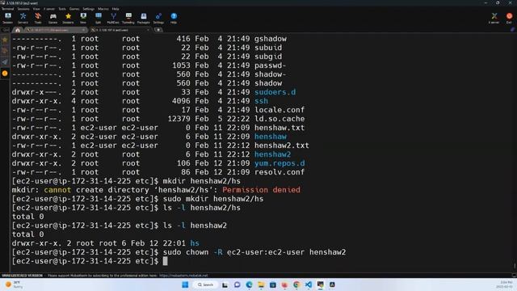517x291 pixels.
Task: Click the red Permission denied text
Action: [x=261, y=190]
